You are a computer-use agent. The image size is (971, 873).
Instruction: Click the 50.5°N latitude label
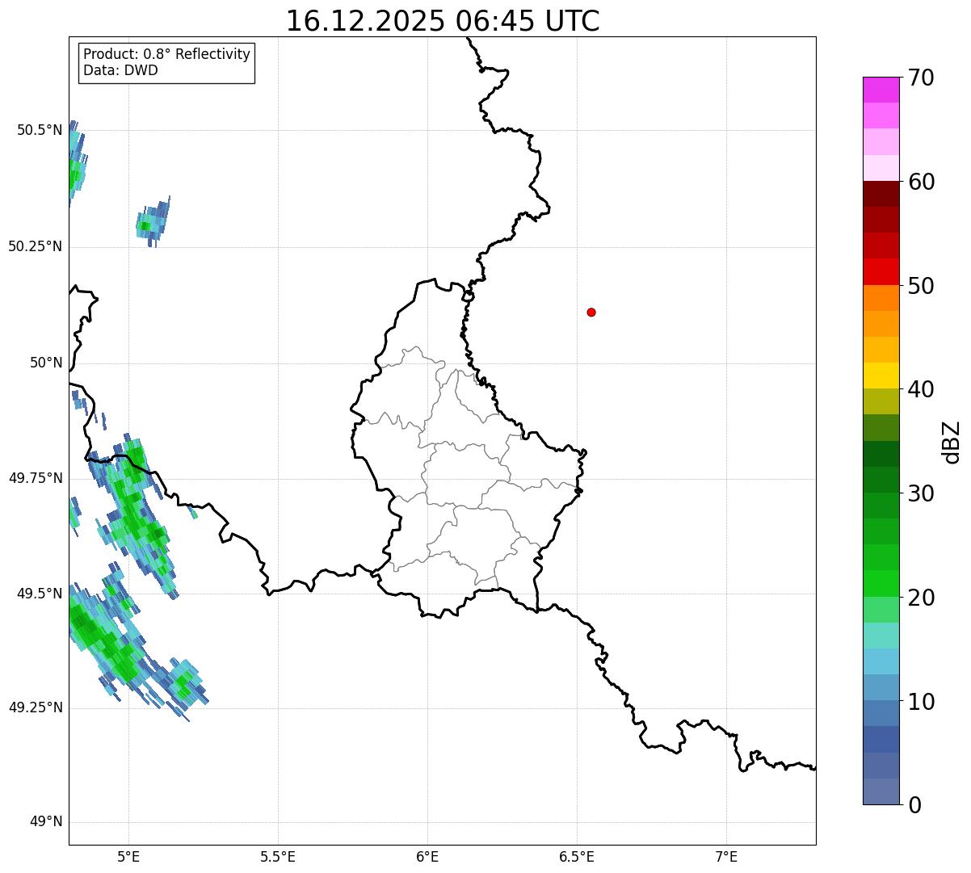tap(40, 130)
